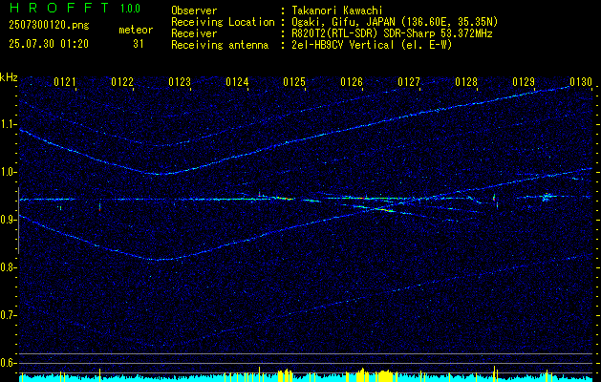Click time marker 0123
Screen dimensions: 601x382
click(x=180, y=81)
